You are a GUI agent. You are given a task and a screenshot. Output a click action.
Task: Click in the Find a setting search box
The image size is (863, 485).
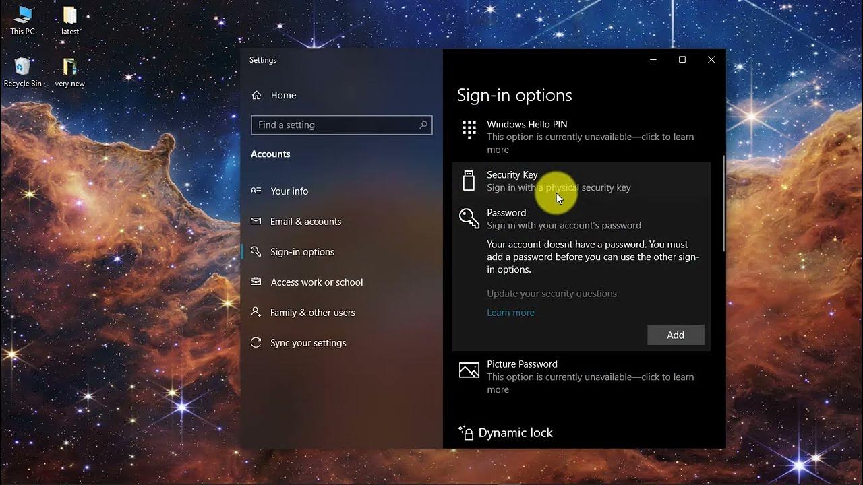coord(341,125)
